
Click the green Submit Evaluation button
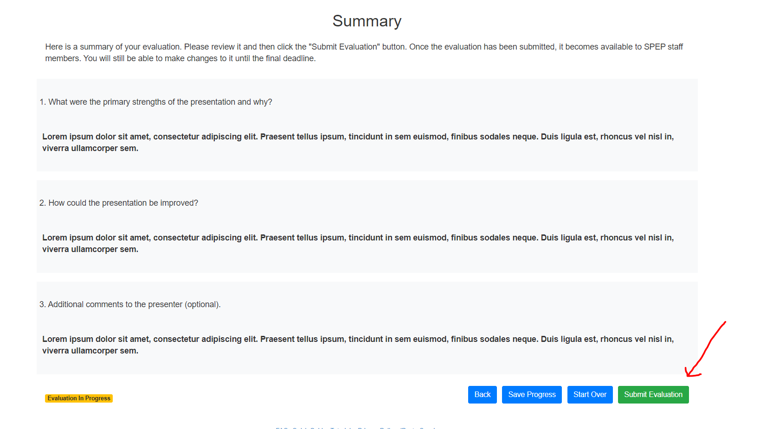click(653, 394)
